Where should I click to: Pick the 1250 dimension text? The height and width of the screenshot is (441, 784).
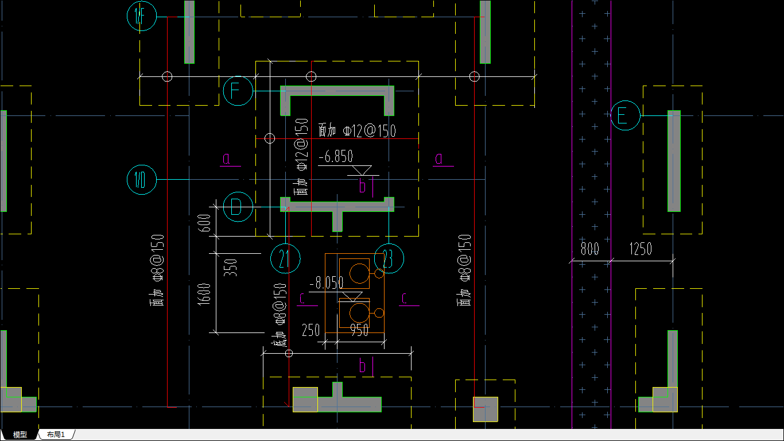click(x=641, y=249)
